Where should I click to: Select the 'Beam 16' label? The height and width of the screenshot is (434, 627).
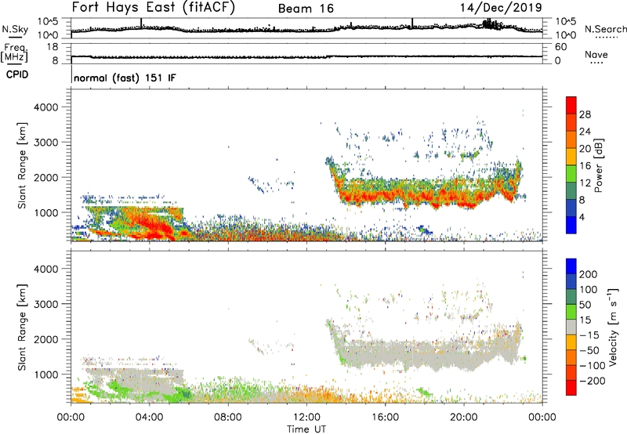(306, 9)
